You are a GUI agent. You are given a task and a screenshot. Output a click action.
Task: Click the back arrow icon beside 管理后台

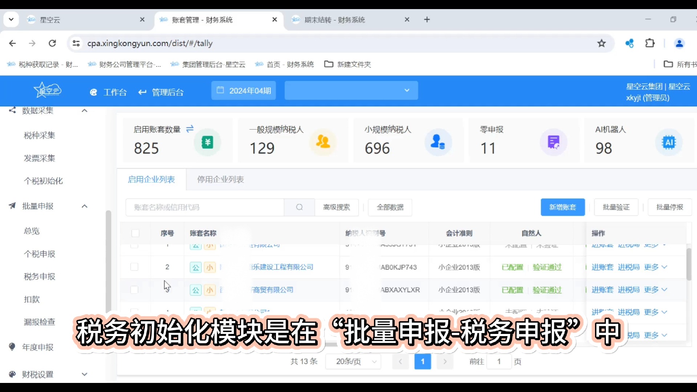pos(142,92)
